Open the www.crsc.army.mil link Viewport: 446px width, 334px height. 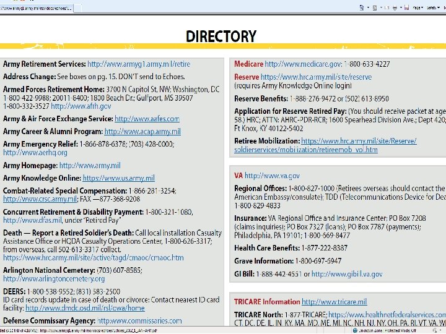[x=40, y=199]
